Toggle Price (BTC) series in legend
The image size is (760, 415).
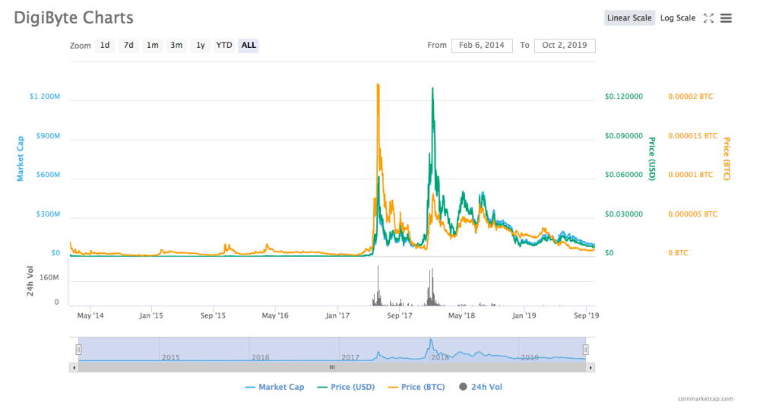pyautogui.click(x=416, y=387)
